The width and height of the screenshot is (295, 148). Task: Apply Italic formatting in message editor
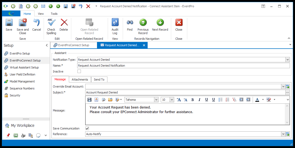tap(199, 100)
